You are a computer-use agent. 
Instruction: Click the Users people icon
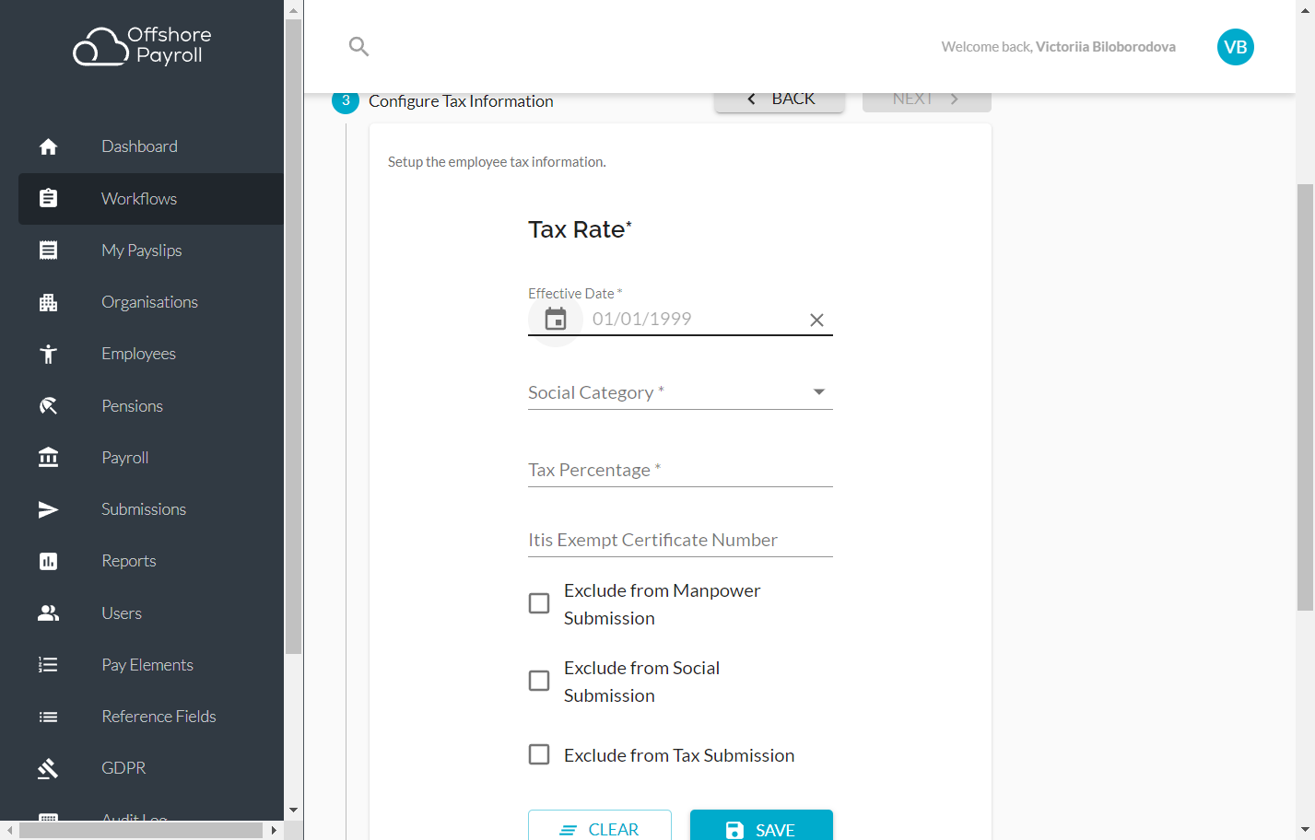[x=48, y=613]
